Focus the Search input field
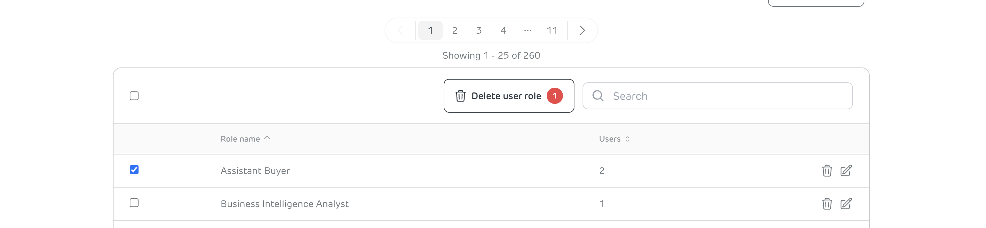Screen dimensions: 986x228 717,96
